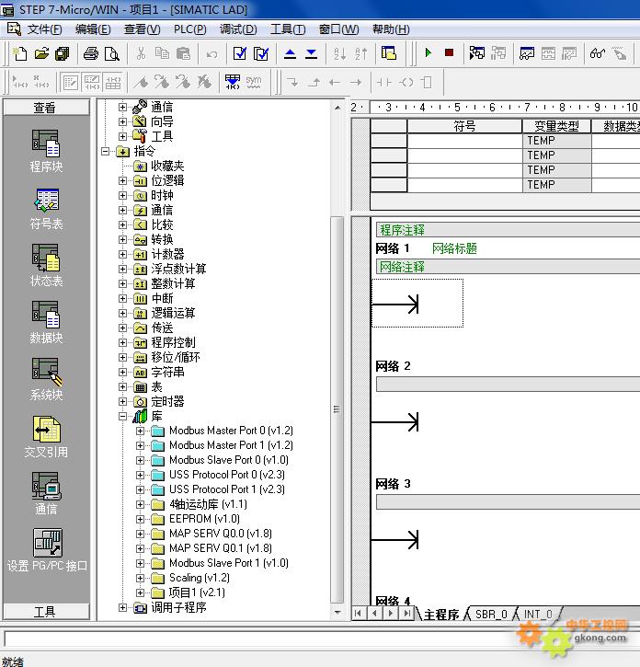Open Symbol Table in view bar

coord(46,209)
